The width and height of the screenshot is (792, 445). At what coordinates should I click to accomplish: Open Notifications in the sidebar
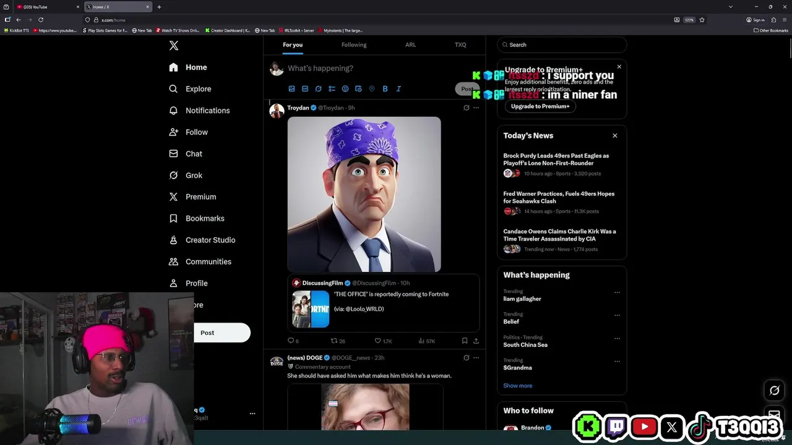(x=199, y=111)
